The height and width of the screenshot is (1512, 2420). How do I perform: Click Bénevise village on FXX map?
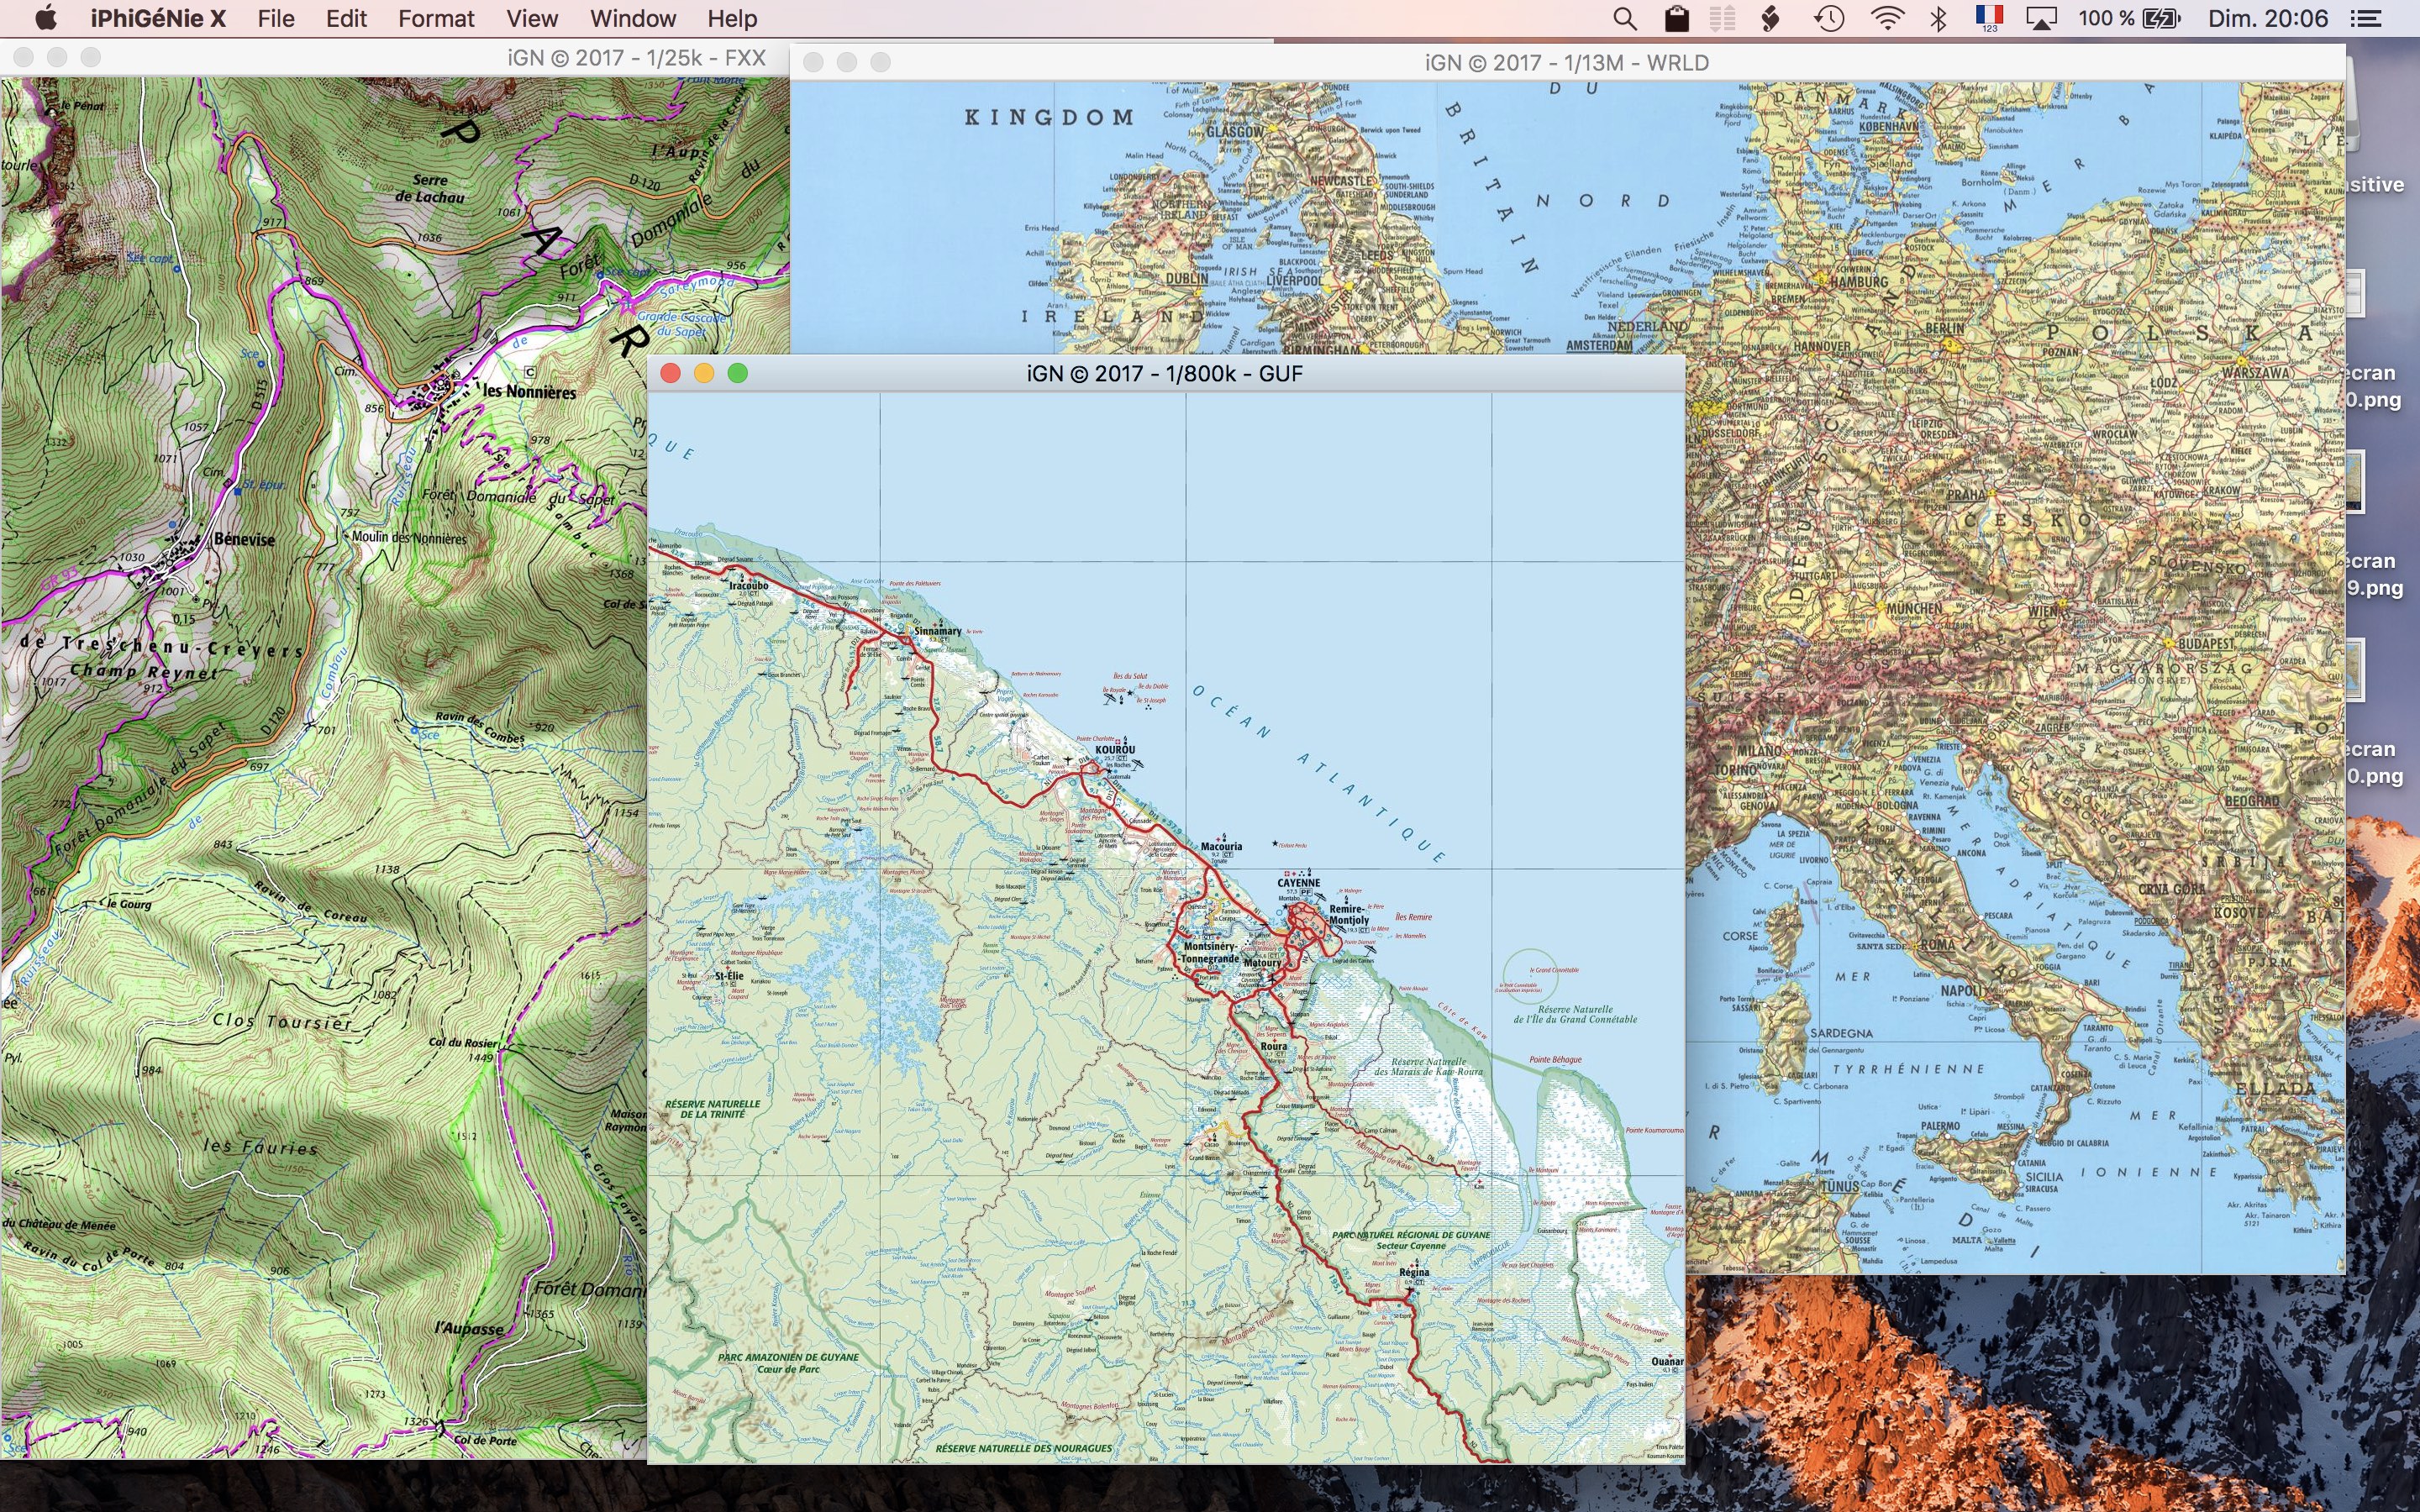244,539
